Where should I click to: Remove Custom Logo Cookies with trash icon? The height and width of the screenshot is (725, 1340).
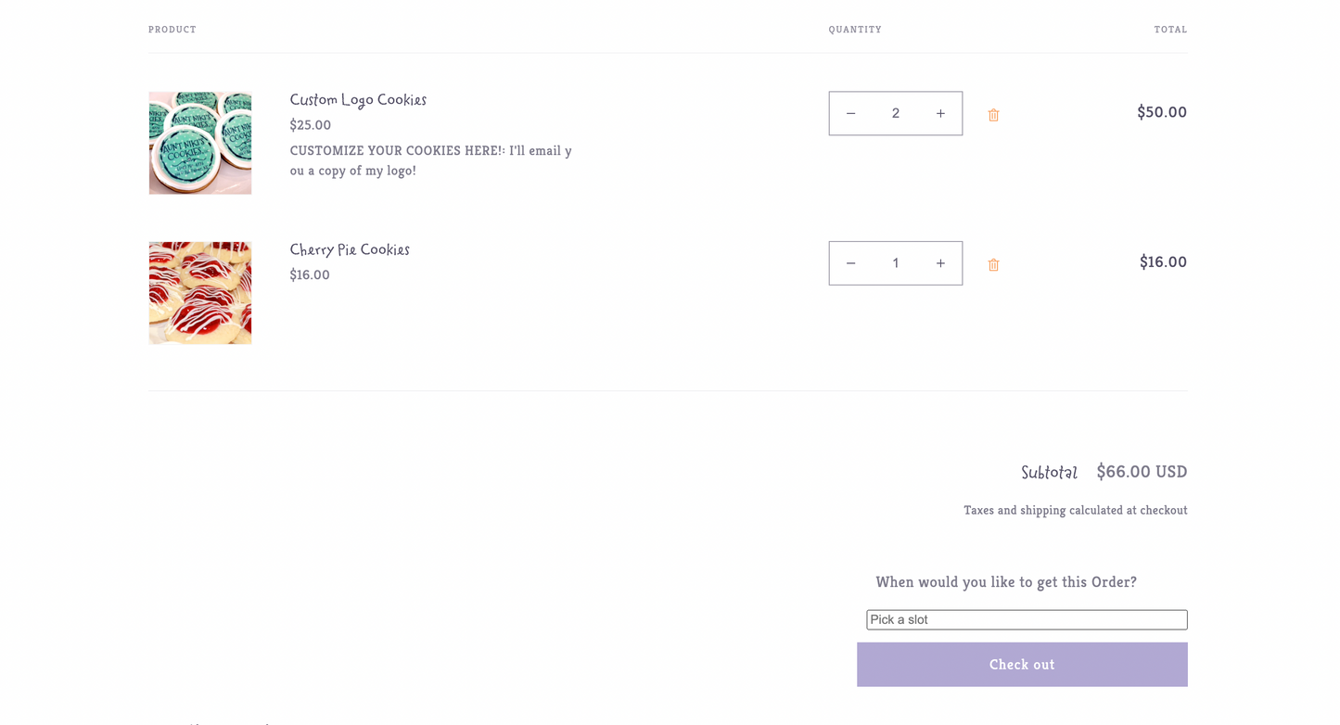click(x=993, y=115)
